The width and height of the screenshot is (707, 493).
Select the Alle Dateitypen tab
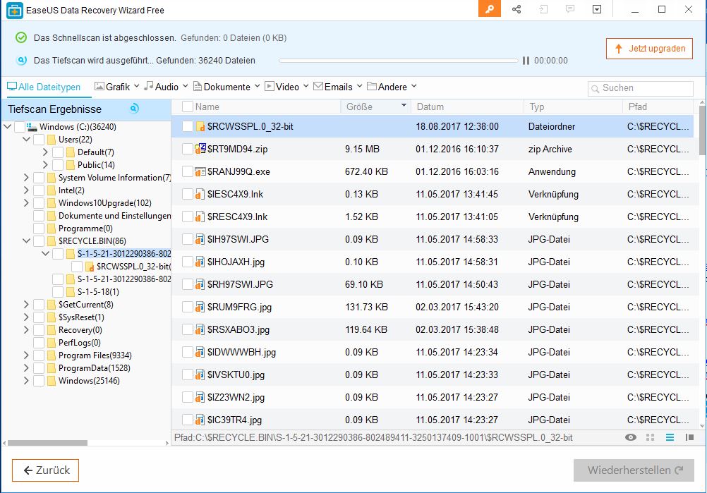pyautogui.click(x=44, y=87)
